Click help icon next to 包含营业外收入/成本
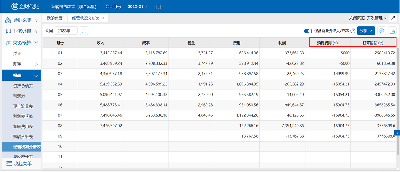400x172 pixels. click(353, 31)
